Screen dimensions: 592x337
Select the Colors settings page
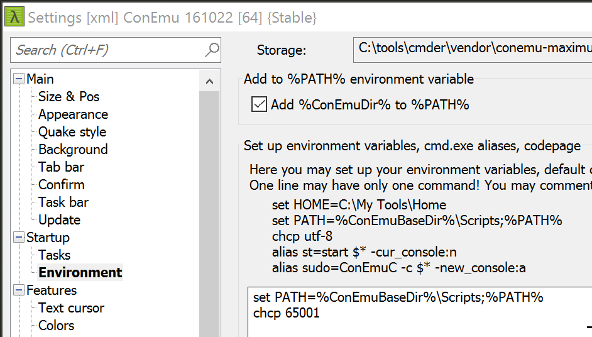coord(56,326)
